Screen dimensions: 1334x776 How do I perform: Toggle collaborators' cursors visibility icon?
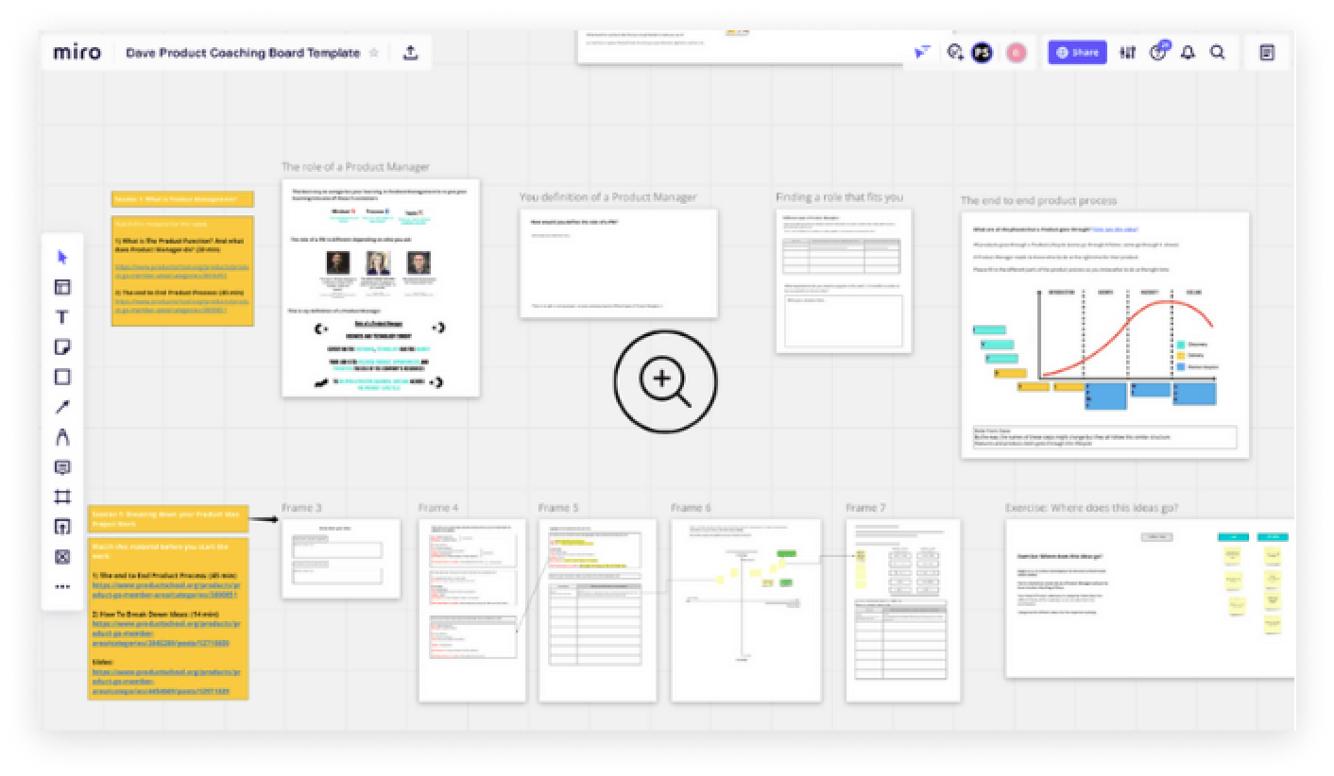point(922,53)
